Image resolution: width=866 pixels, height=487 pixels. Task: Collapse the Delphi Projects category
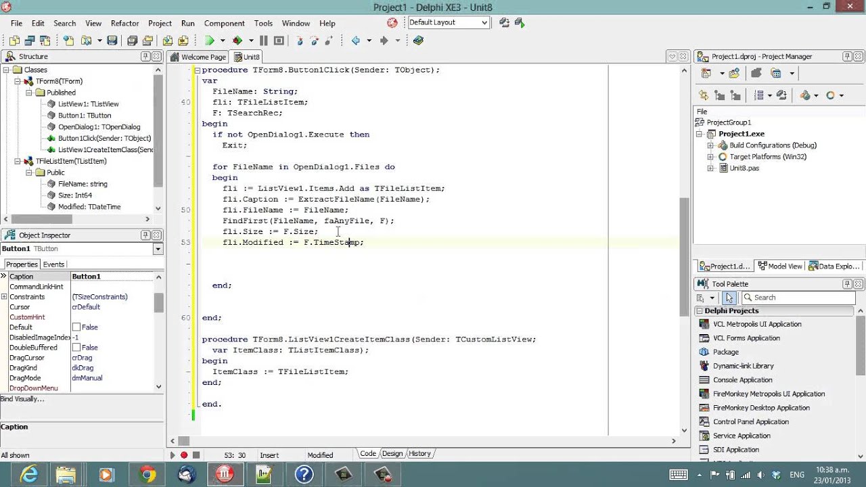coord(700,311)
